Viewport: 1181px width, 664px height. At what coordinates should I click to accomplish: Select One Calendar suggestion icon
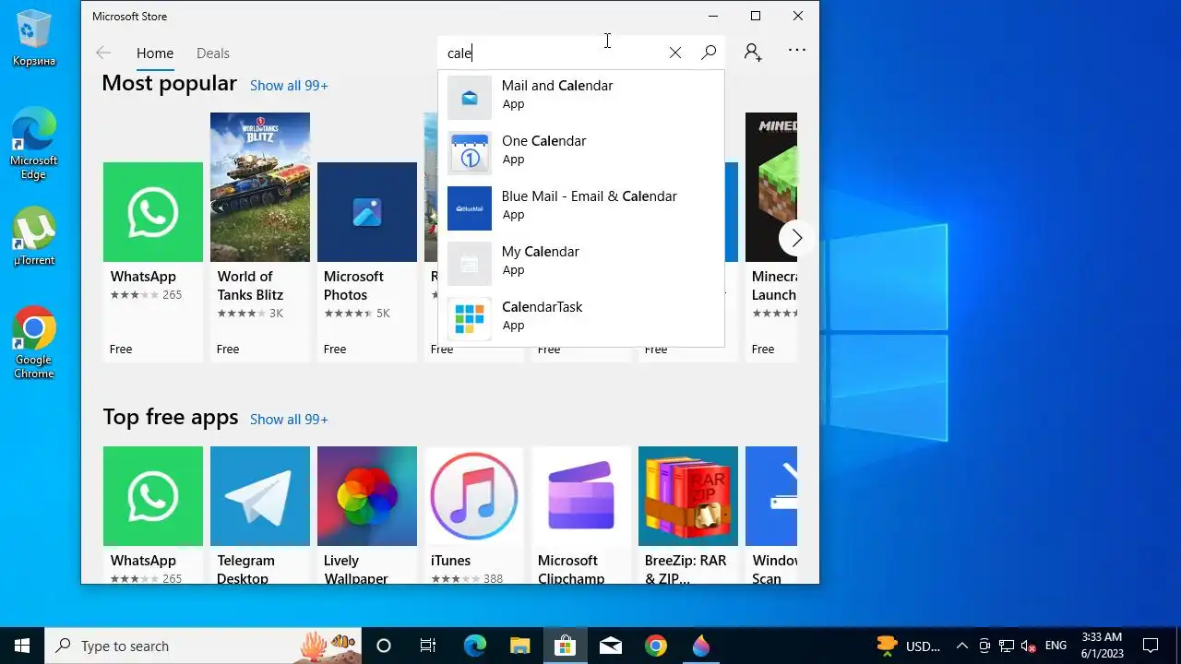coord(470,153)
